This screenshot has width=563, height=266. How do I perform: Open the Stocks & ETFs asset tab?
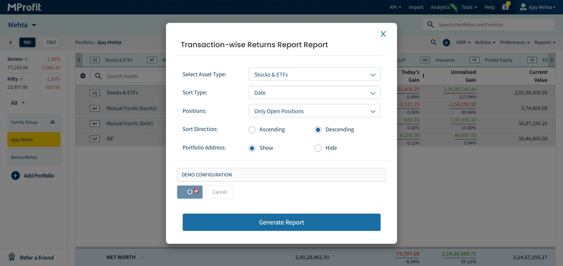pos(111,60)
